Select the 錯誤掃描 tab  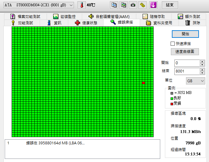pyautogui.click(x=121, y=22)
